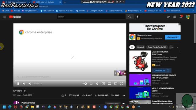
Task: Seek on the video progress bar
Action: tap(70, 80)
